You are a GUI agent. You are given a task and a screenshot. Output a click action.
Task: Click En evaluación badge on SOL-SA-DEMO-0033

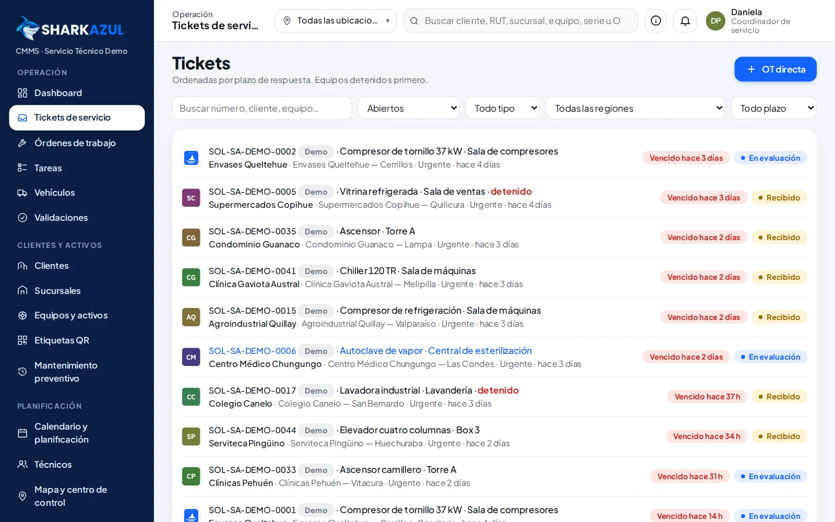tap(770, 476)
